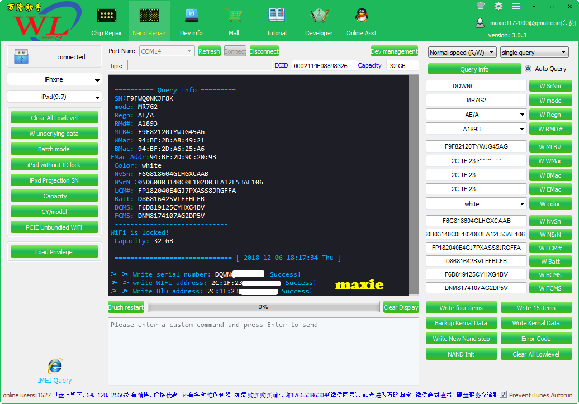
Task: Click W underlying data button
Action: click(54, 134)
